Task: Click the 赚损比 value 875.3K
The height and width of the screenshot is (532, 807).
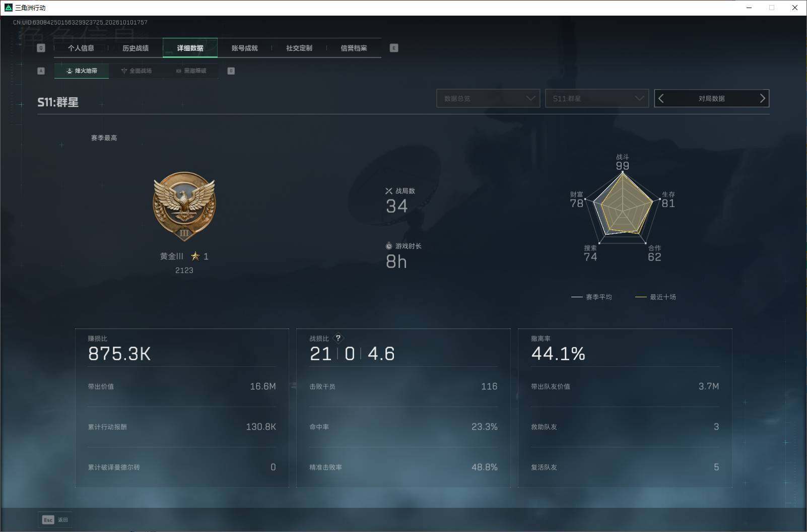Action: pos(119,354)
